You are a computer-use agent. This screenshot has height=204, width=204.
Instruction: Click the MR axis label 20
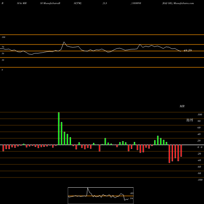(x=199, y=141)
